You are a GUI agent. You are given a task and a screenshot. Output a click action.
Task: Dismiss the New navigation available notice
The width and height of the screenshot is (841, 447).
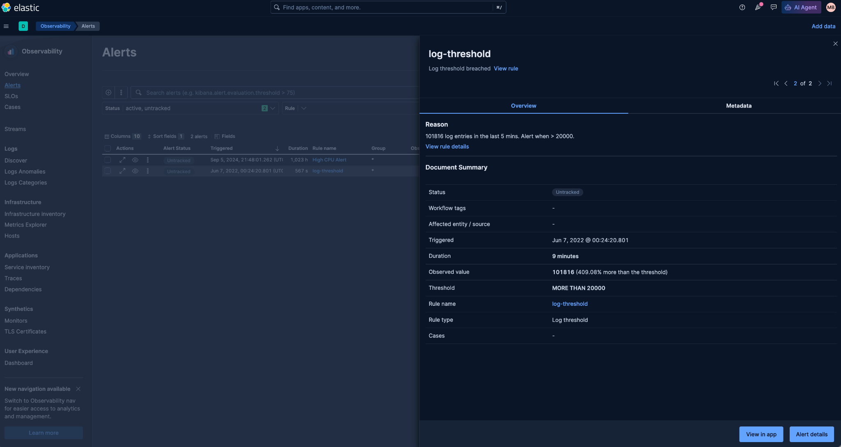coord(78,389)
